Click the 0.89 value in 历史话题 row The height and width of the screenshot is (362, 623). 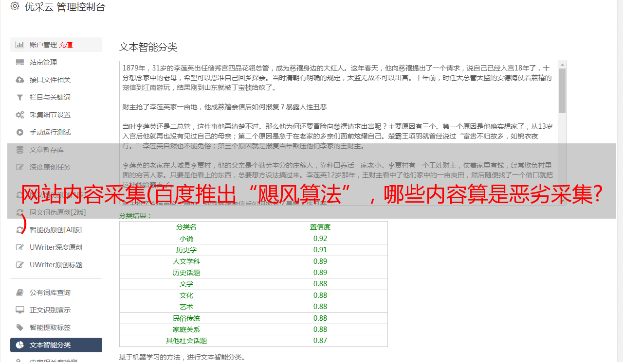320,273
